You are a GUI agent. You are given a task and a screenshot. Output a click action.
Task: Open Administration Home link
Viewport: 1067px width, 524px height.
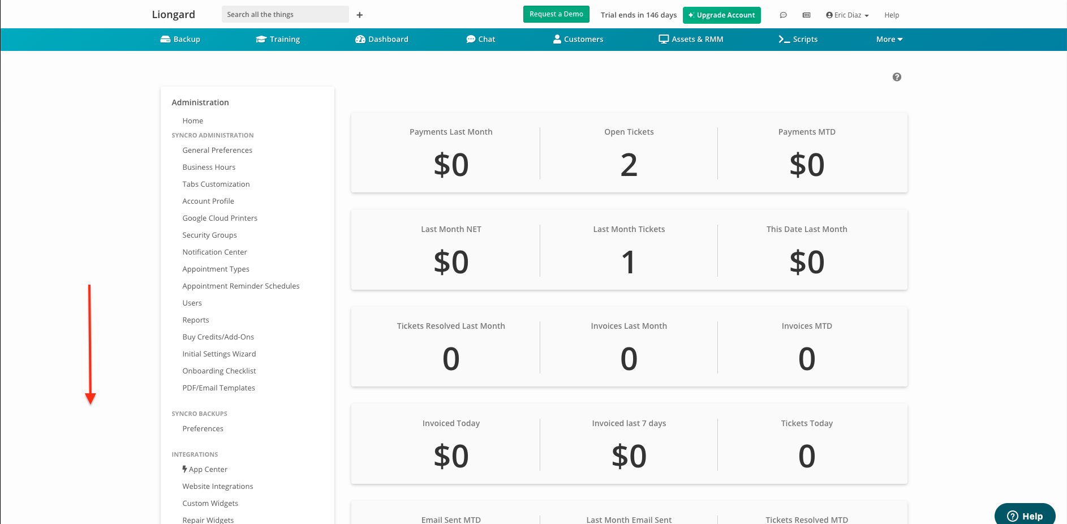(x=192, y=121)
